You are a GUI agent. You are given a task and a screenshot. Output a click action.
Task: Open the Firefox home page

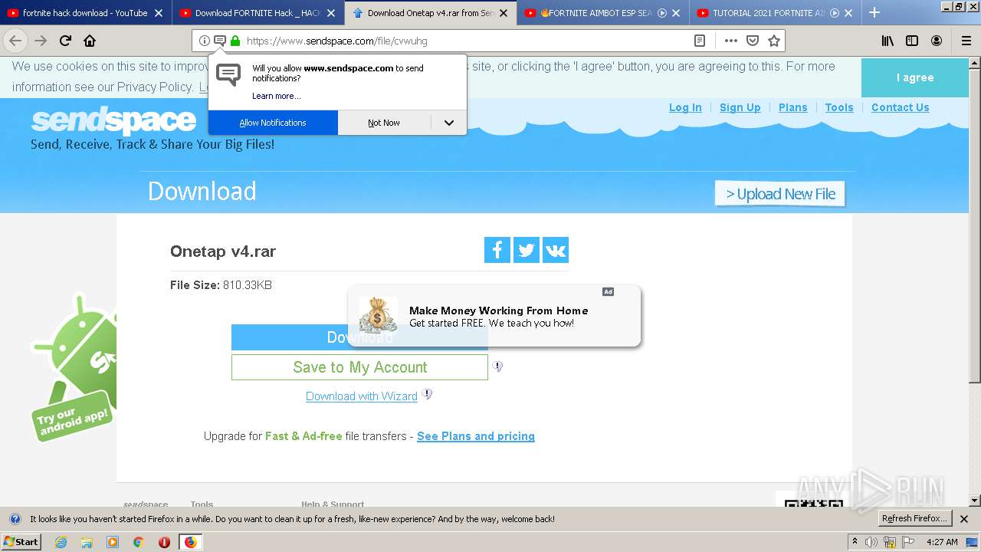pyautogui.click(x=90, y=41)
